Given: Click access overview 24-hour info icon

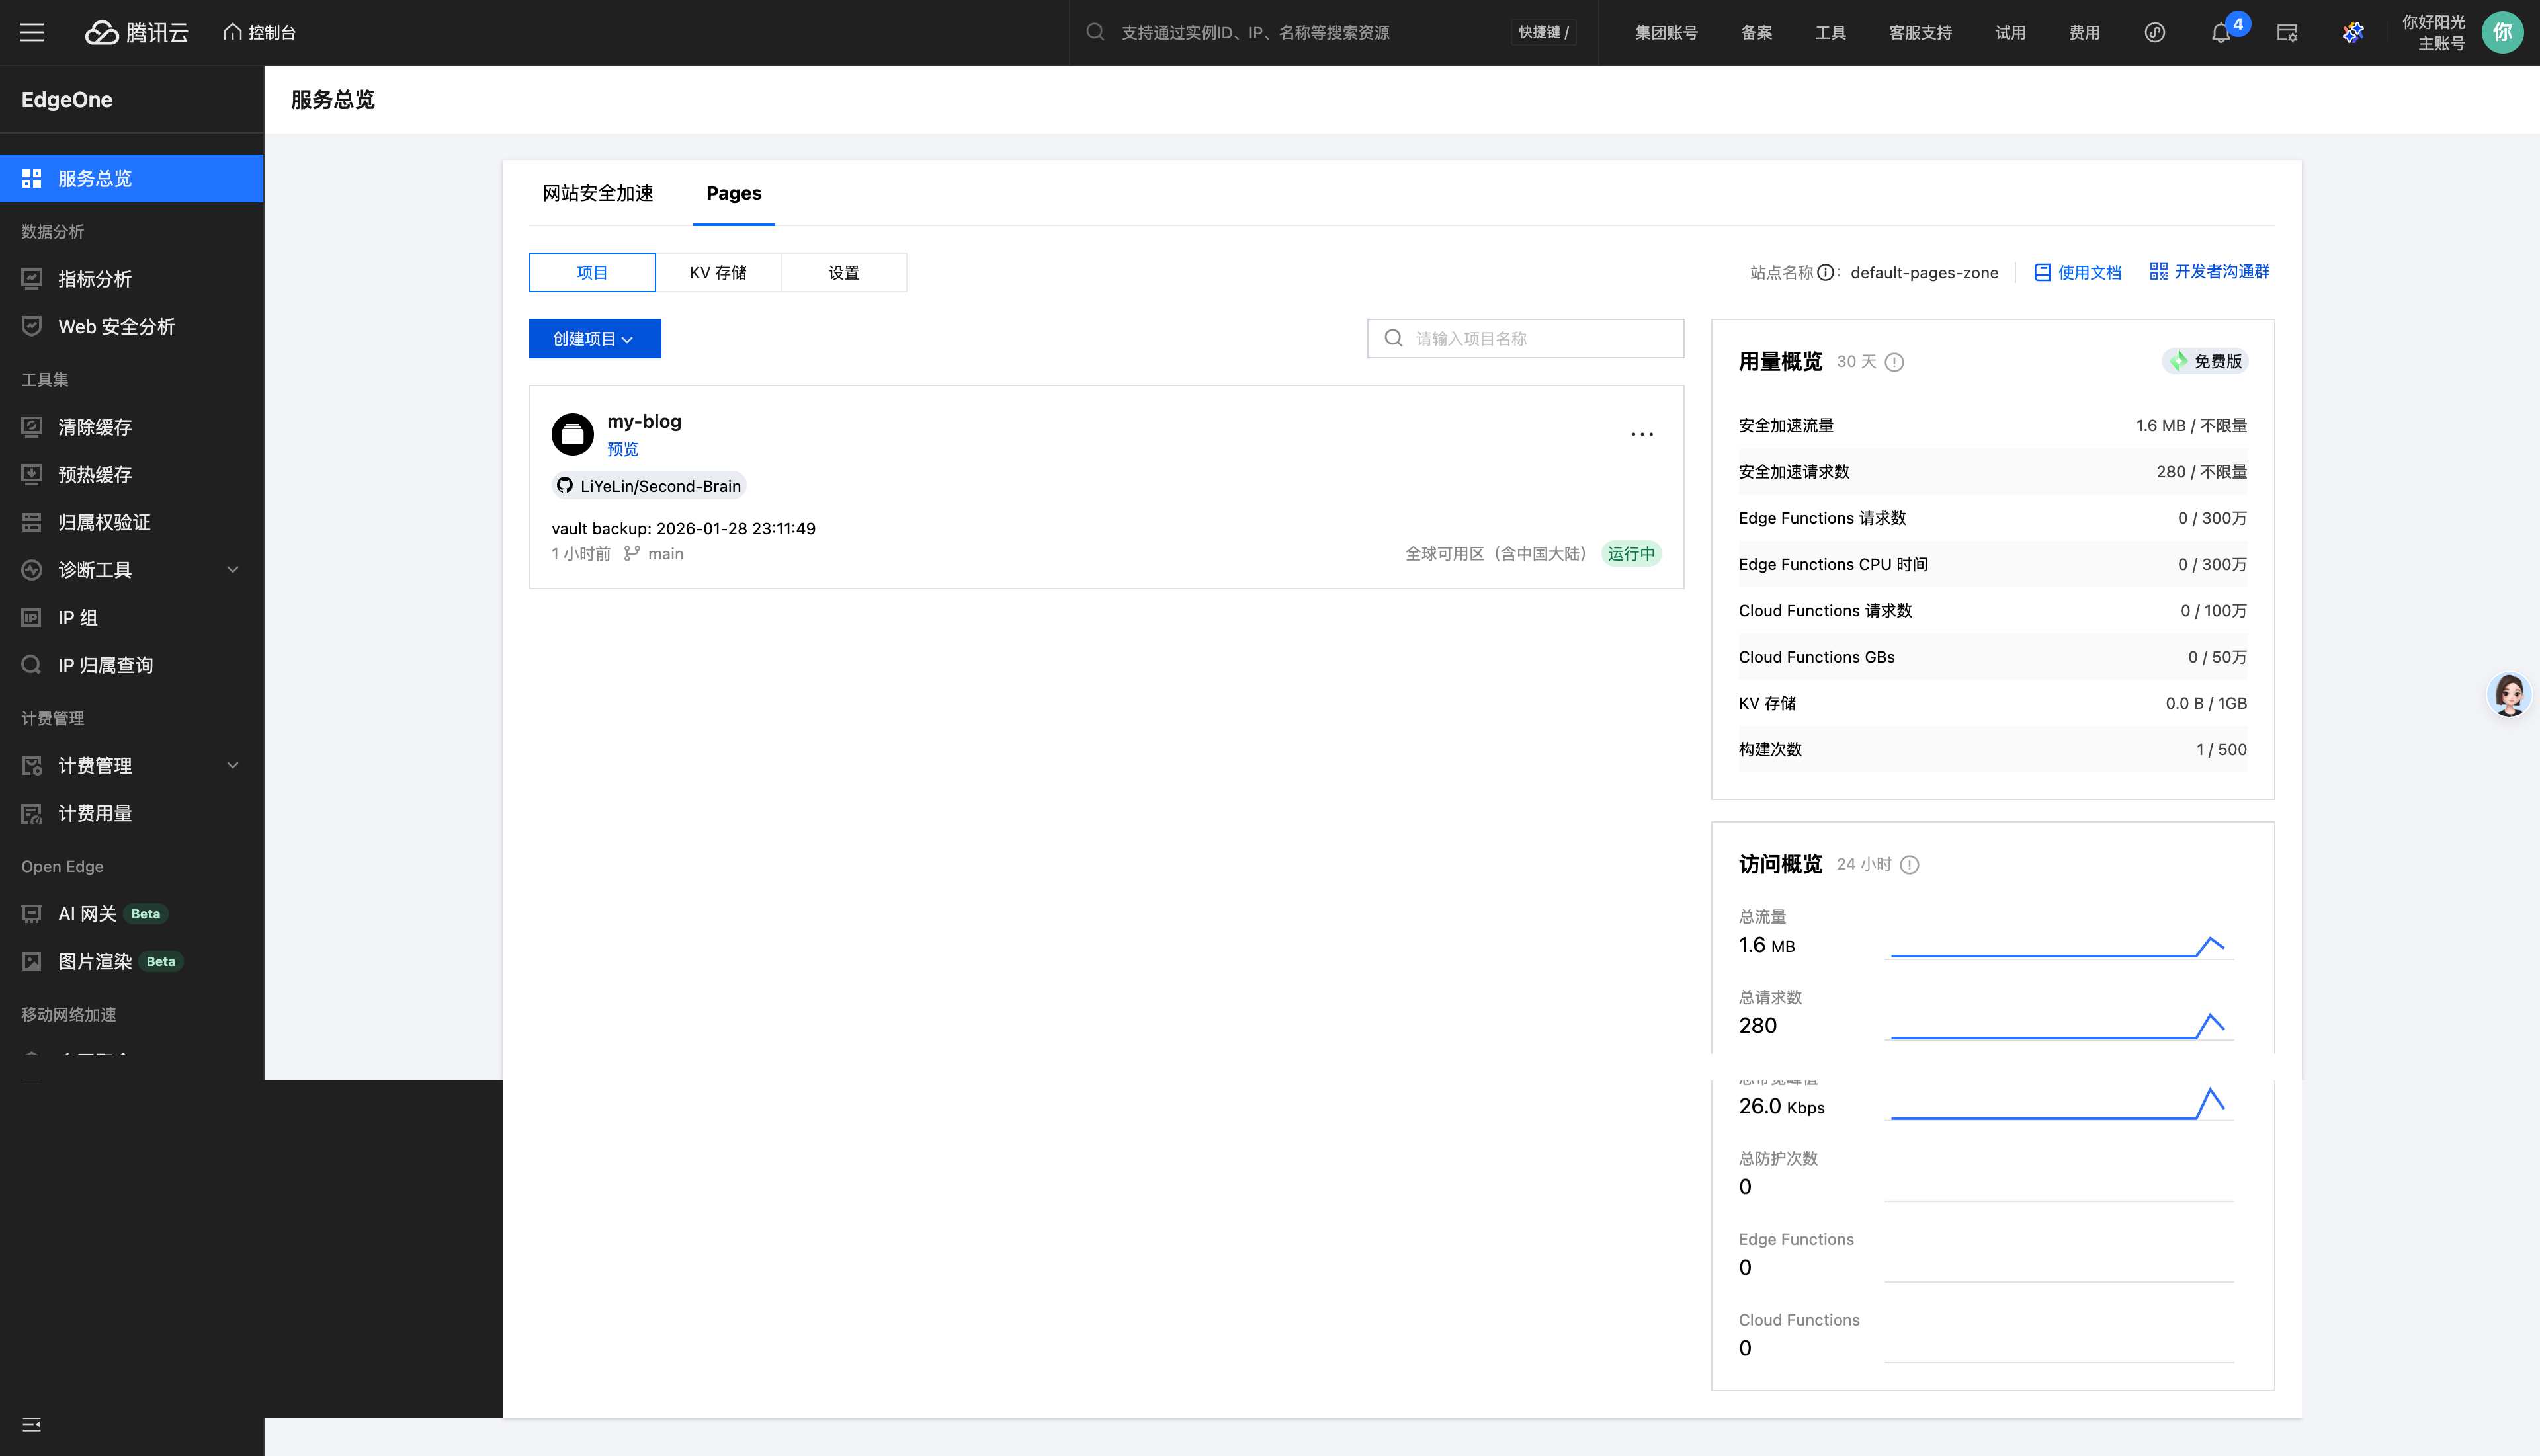Looking at the screenshot, I should (x=1909, y=864).
